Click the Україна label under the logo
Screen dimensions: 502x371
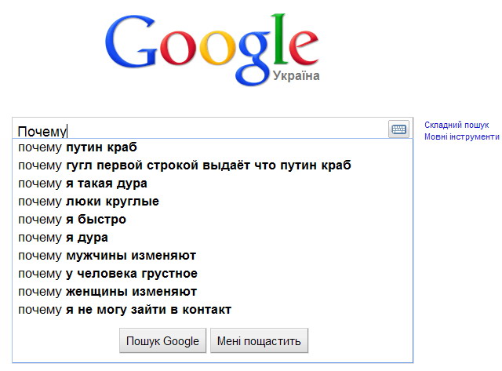pyautogui.click(x=296, y=76)
